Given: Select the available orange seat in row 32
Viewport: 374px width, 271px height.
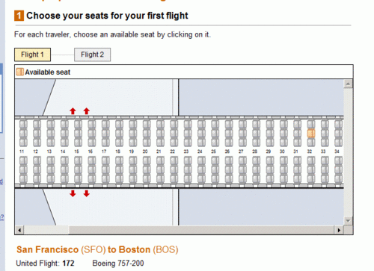Looking at the screenshot, I should (311, 134).
